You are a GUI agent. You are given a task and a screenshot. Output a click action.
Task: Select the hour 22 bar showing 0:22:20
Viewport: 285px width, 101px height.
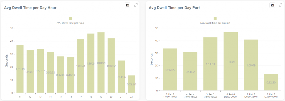pos(131,84)
